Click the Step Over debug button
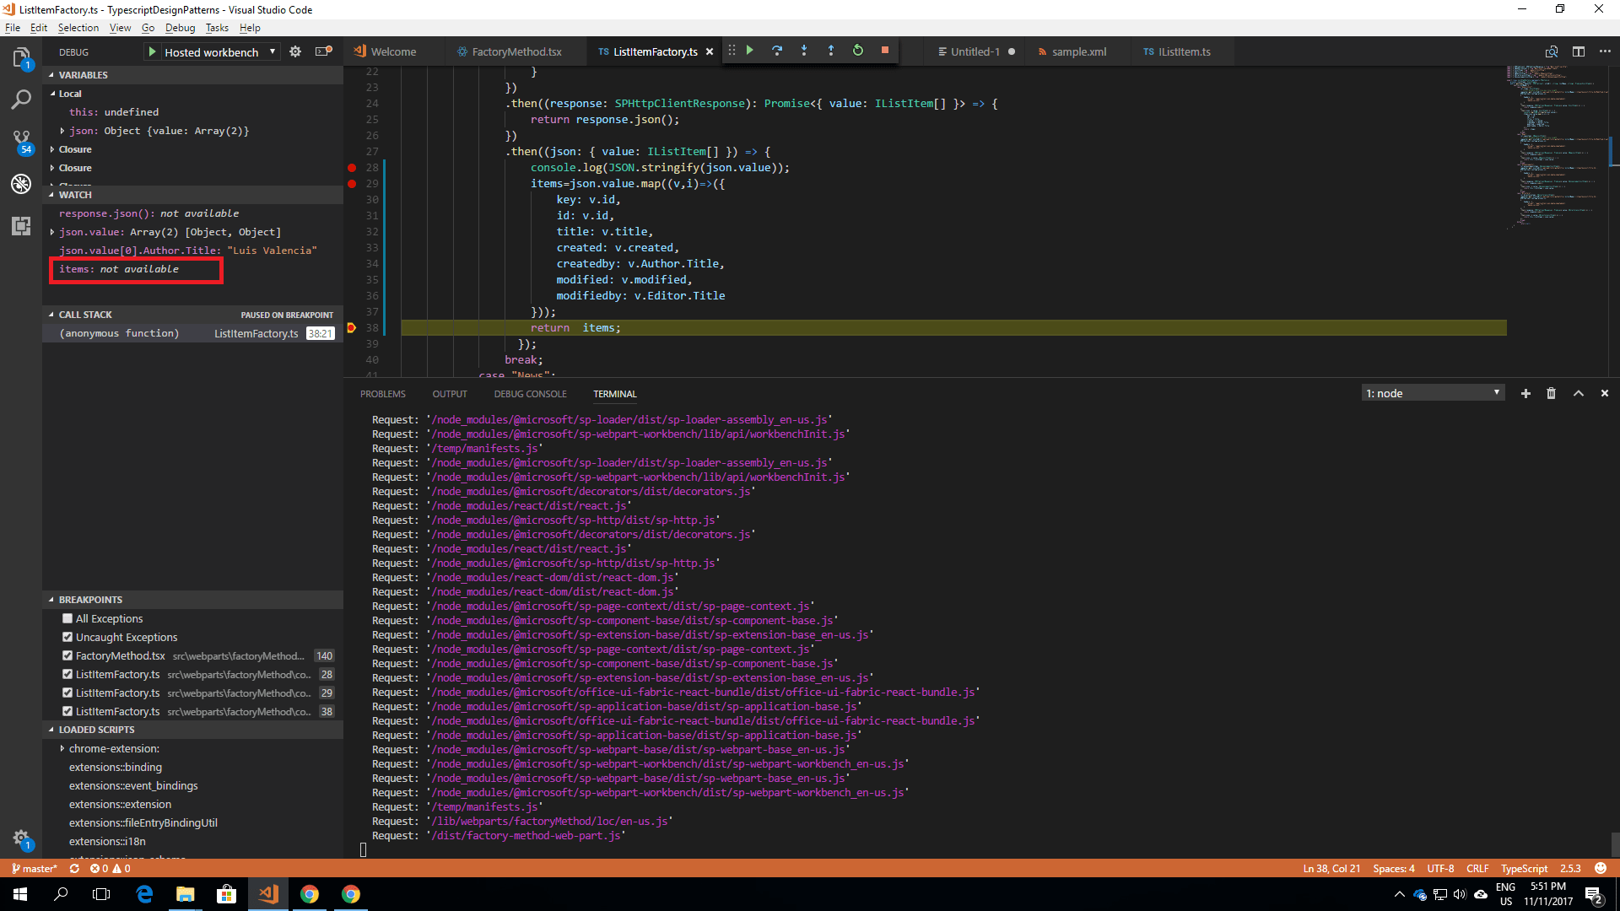This screenshot has width=1620, height=911. (x=777, y=51)
